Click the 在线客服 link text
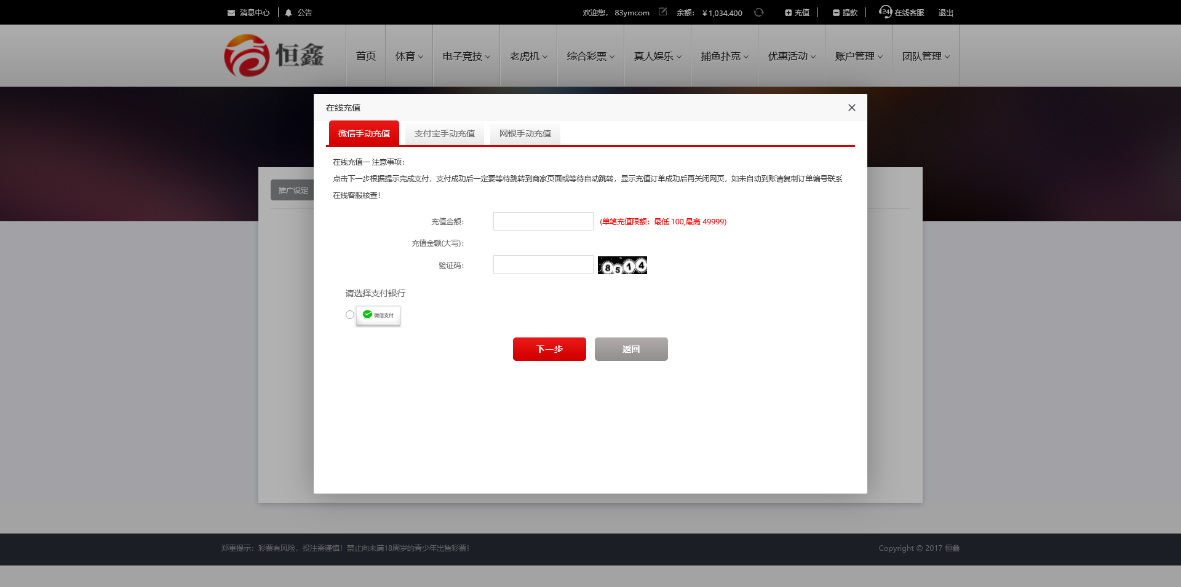This screenshot has height=587, width=1181. coord(909,13)
